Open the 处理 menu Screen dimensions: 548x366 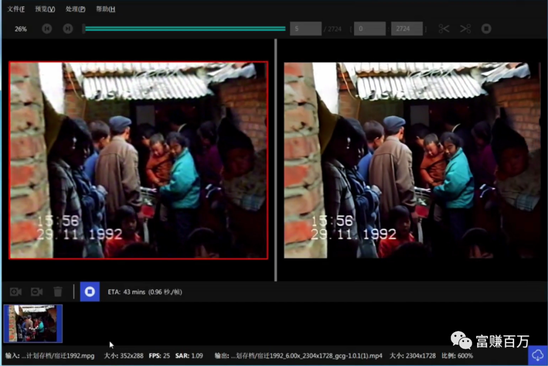point(75,9)
